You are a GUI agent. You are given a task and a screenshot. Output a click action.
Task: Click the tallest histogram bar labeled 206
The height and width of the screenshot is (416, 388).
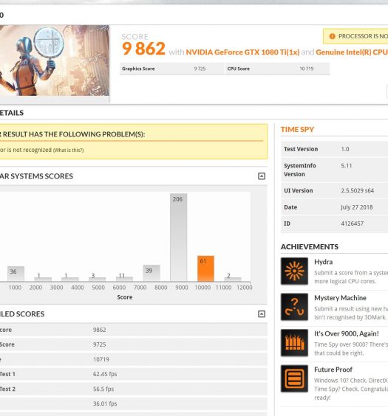coord(178,238)
